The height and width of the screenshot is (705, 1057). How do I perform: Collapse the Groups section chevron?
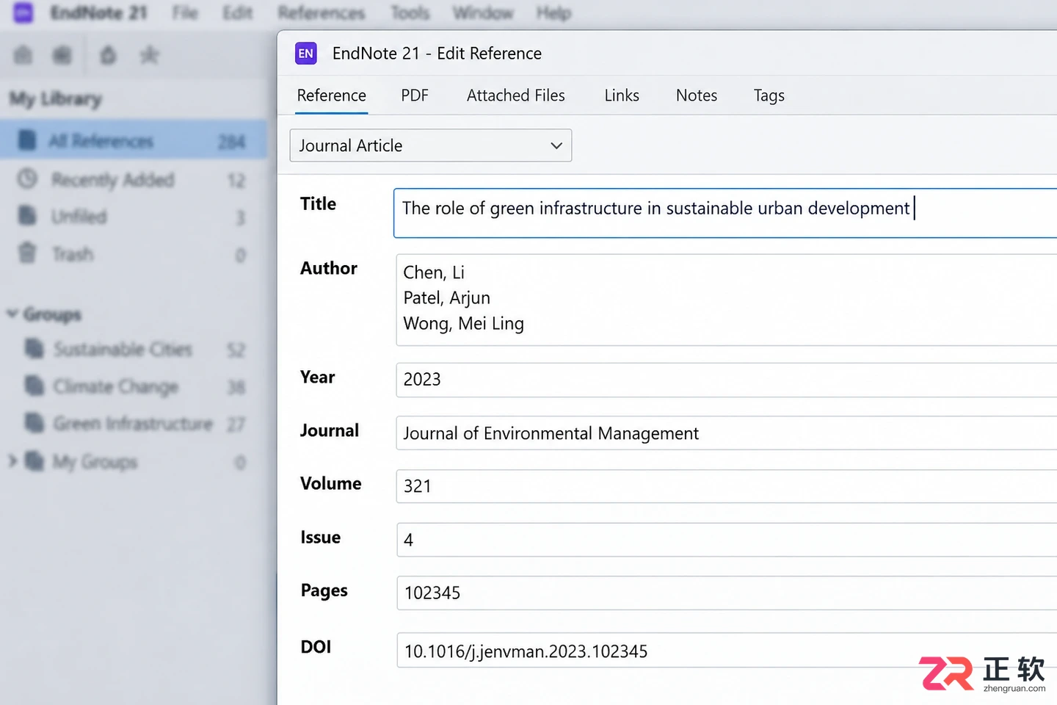12,314
